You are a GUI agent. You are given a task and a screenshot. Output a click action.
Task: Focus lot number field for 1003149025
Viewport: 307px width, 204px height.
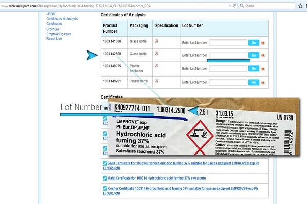tap(228, 68)
